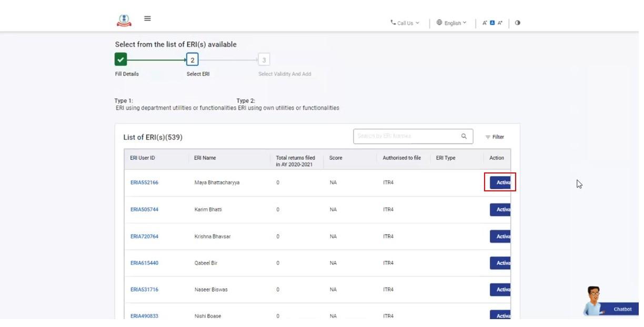
Task: Activate ERI Maya Bhattacharyya
Action: click(500, 182)
